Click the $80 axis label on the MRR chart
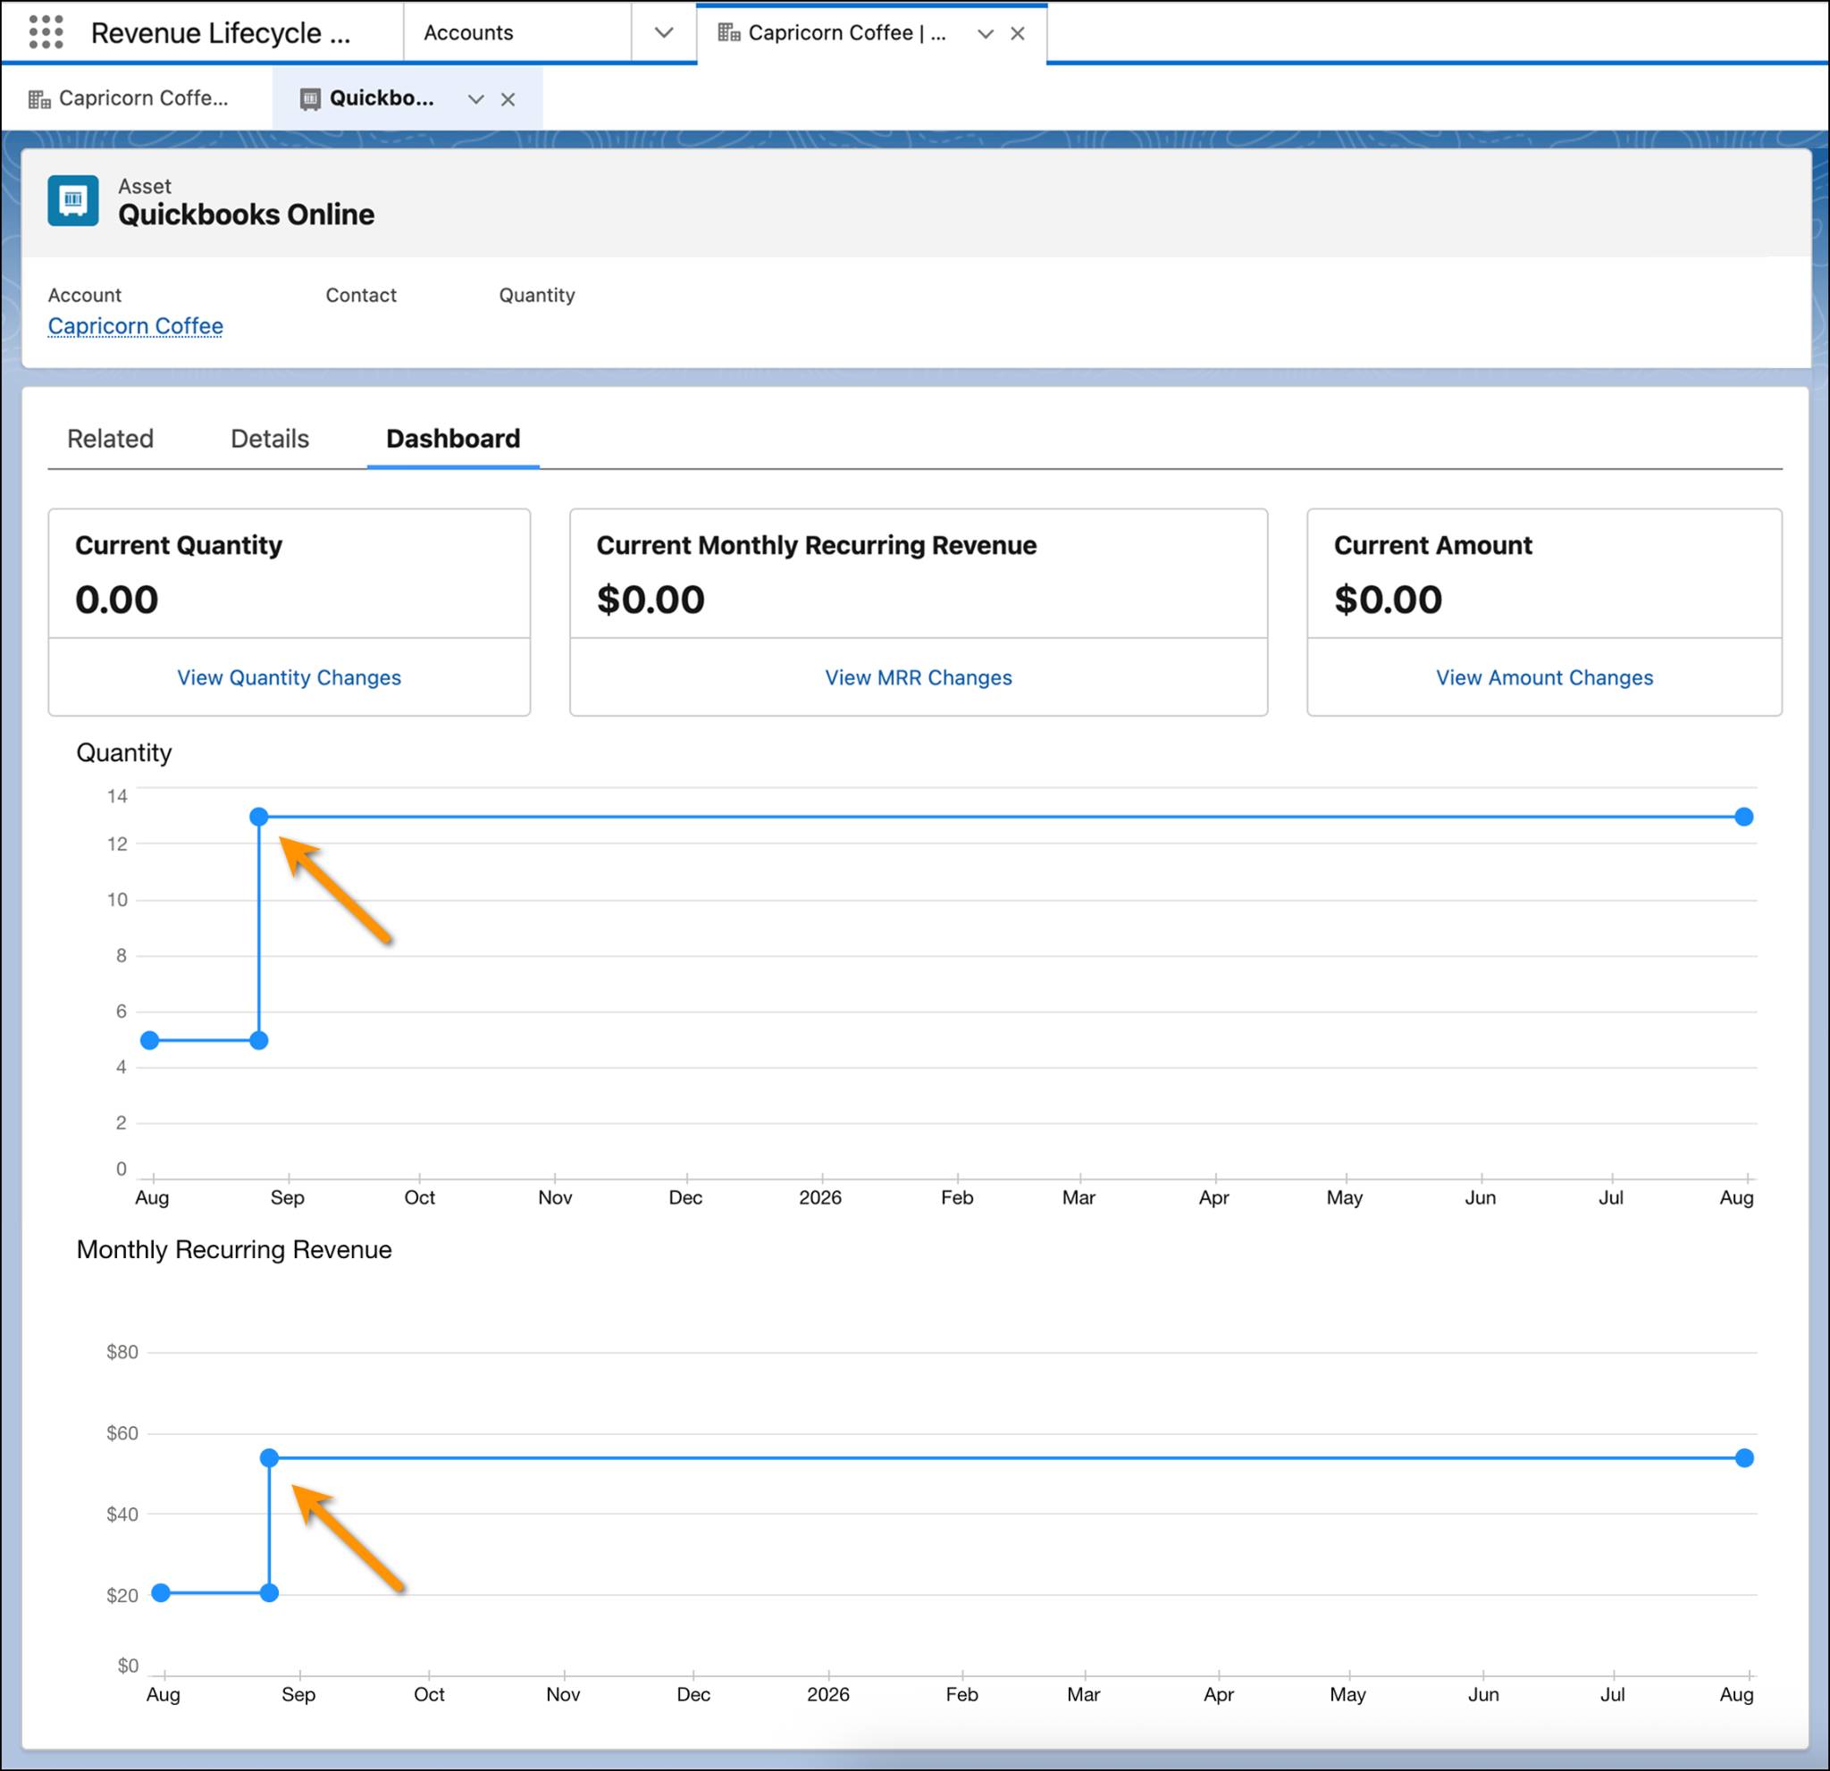Screen dimensions: 1830x1771 (x=122, y=1352)
